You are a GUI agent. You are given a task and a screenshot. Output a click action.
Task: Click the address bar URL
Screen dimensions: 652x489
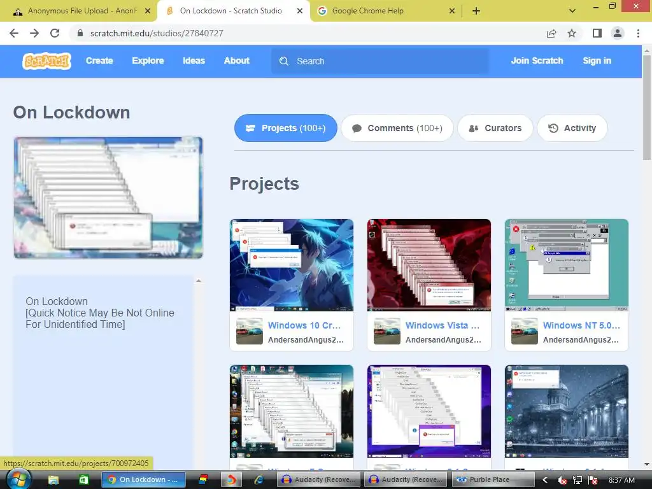(157, 33)
